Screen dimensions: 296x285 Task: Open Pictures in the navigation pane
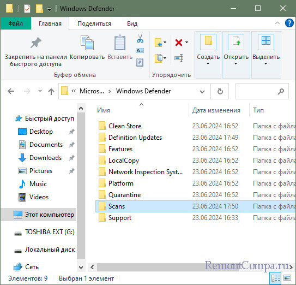pos(41,171)
